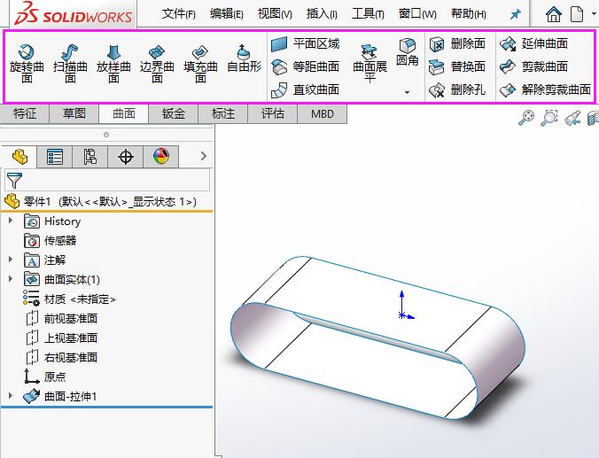Image resolution: width=599 pixels, height=458 pixels.
Task: Select the 传感器 sensors item
Action: [x=50, y=241]
